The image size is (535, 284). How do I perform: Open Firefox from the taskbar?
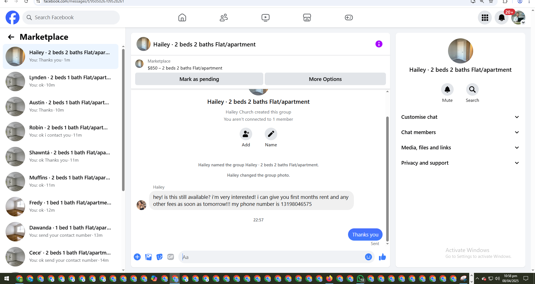[329, 278]
